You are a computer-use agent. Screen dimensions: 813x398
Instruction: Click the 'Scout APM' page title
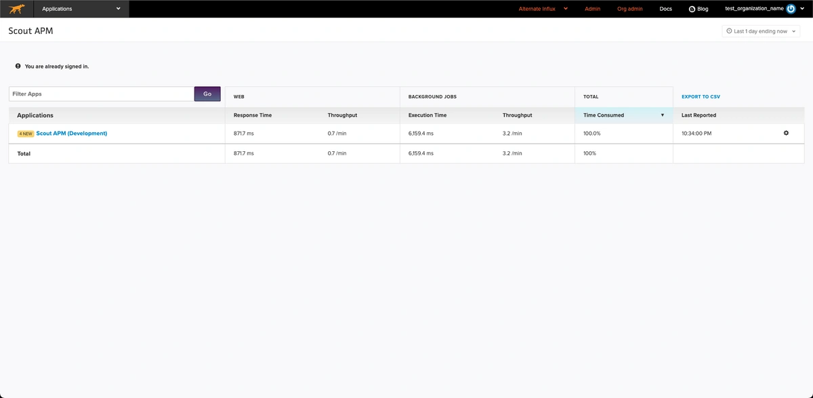click(30, 31)
